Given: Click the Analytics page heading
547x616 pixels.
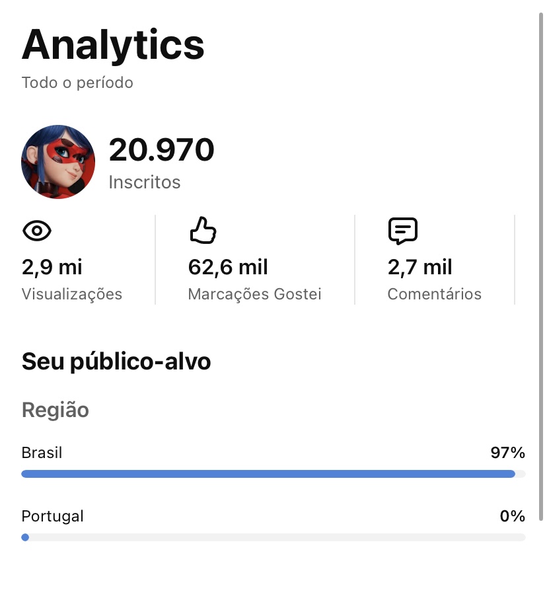Looking at the screenshot, I should 113,46.
